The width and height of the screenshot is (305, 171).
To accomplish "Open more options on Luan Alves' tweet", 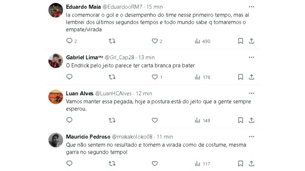I will click(251, 93).
